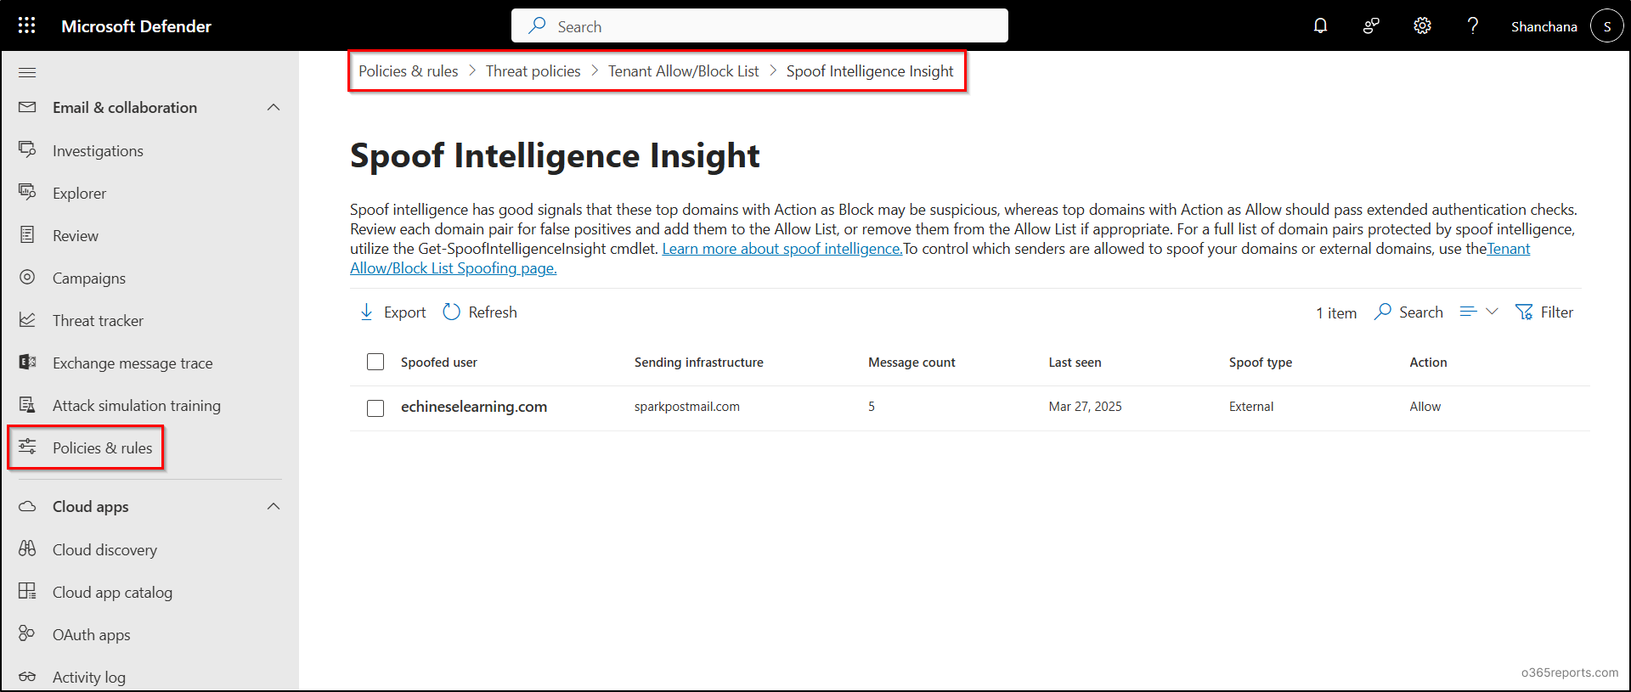Click the top Search input field
Screen dimensions: 1631x692
[x=759, y=26]
